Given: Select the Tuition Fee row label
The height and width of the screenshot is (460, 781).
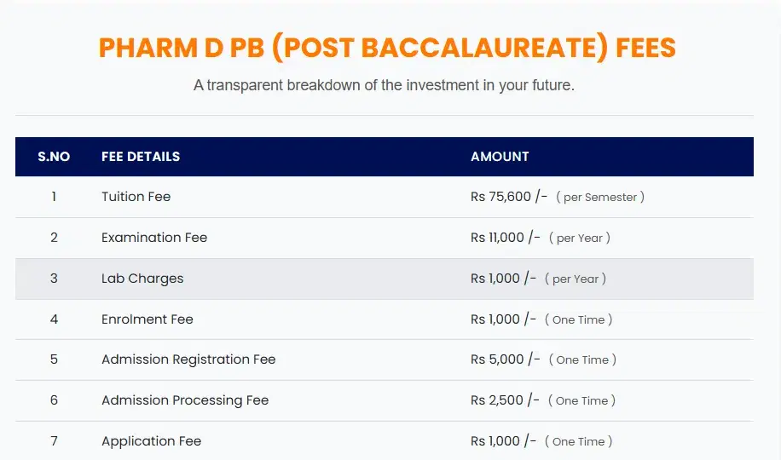Looking at the screenshot, I should coord(136,197).
